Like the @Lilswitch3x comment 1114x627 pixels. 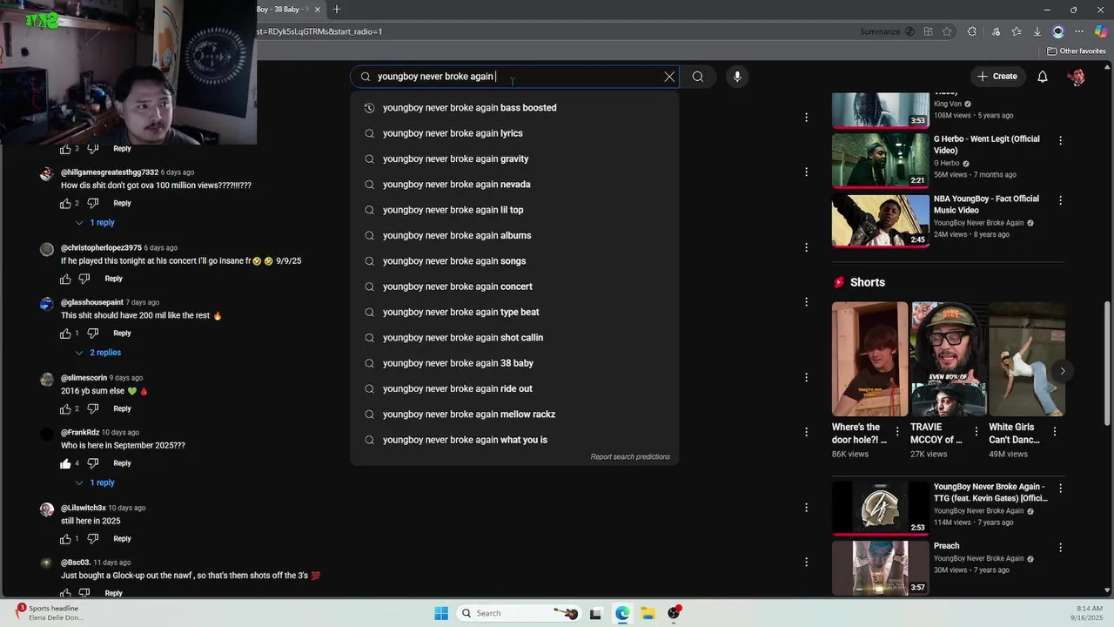65,539
